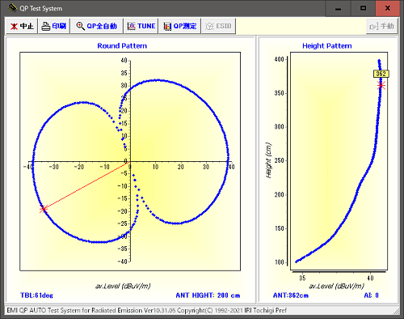Screen dimensions: 404x319
Task: Click the 中止 stop button
Action: coord(22,26)
